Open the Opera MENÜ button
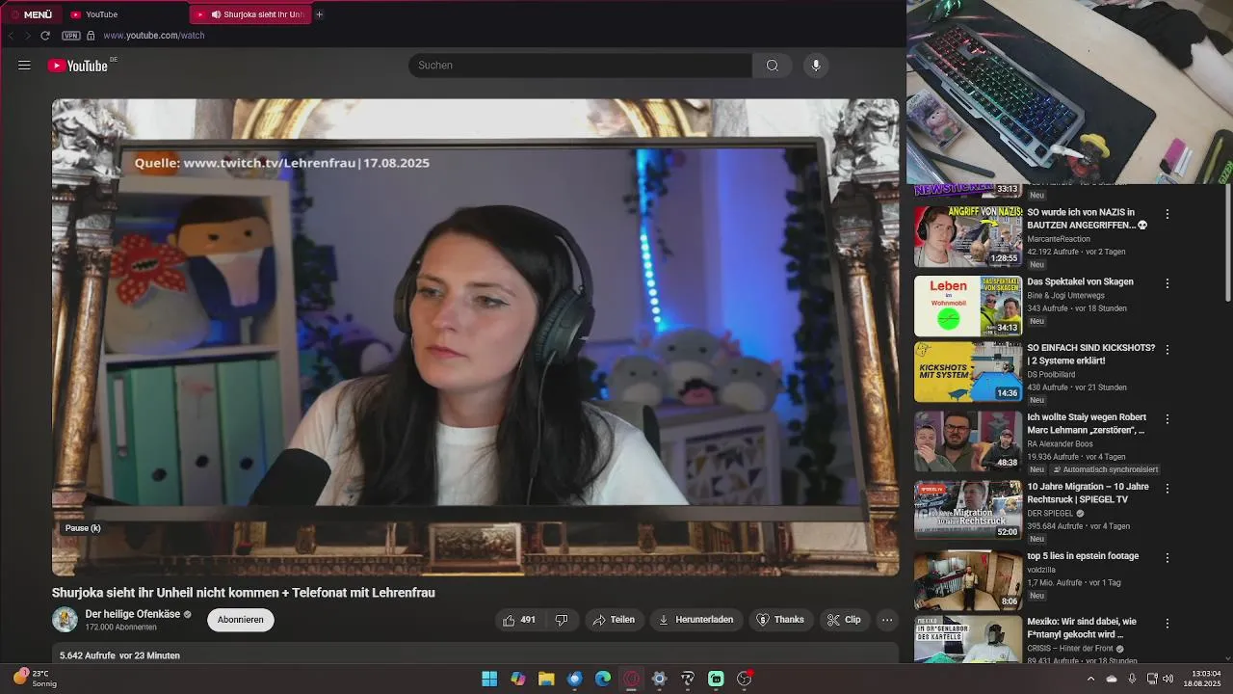Viewport: 1233px width, 694px height. click(x=32, y=14)
